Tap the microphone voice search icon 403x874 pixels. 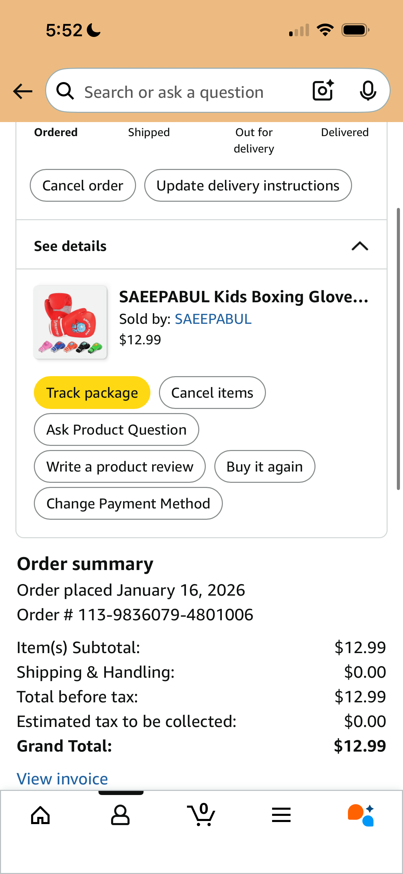point(368,91)
